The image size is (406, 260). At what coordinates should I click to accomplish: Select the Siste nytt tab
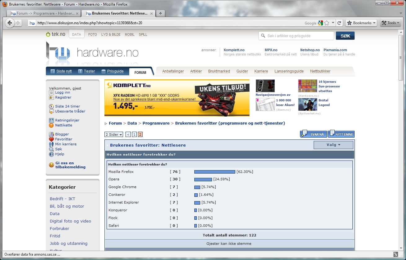point(61,71)
